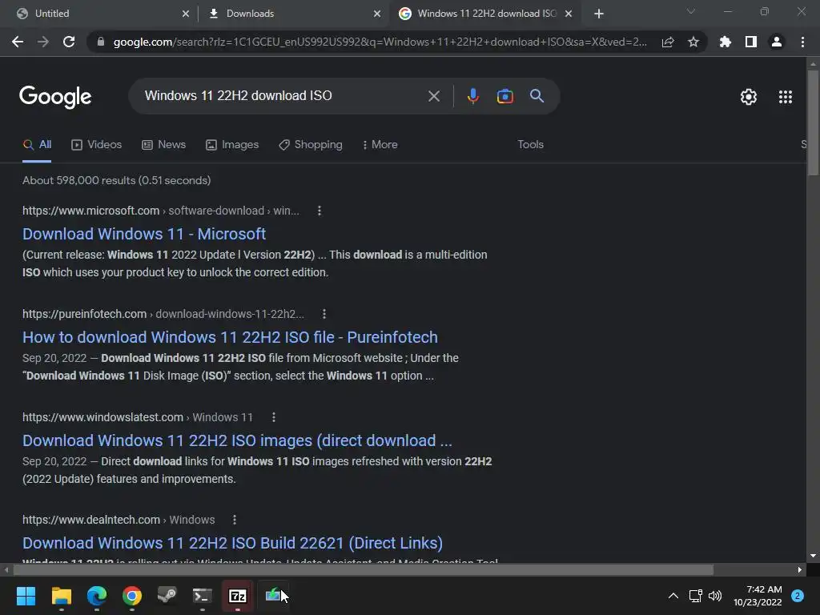Expand the More search filters
This screenshot has width=820, height=615.
(380, 145)
